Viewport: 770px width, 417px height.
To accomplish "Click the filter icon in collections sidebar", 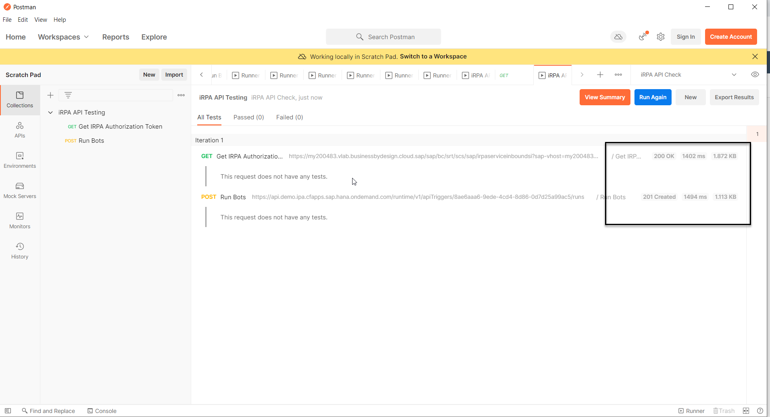I will click(68, 95).
